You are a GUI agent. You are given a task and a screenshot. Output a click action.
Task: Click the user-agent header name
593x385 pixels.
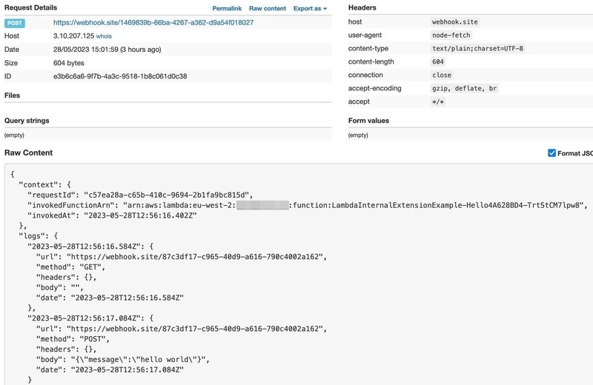[365, 35]
